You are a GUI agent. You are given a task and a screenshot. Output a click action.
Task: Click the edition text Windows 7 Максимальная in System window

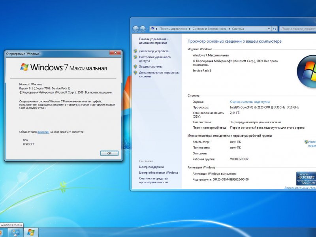(211, 55)
